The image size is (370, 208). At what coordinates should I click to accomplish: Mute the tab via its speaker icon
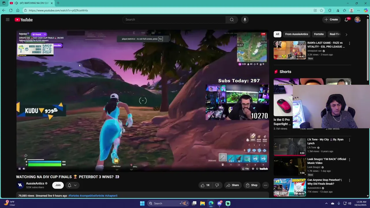(16, 3)
